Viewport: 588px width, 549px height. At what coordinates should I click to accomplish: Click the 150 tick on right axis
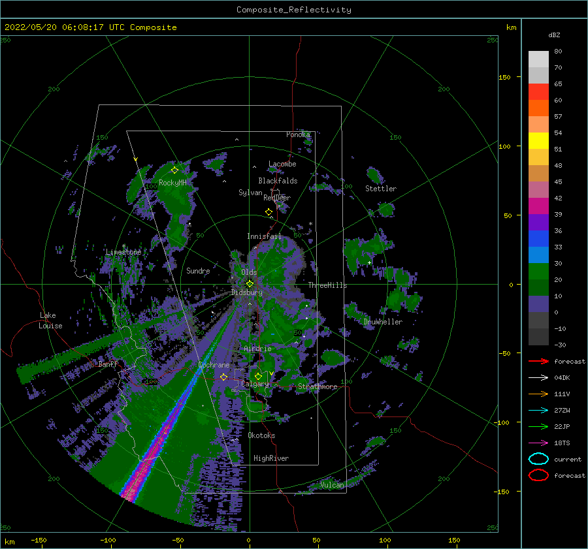504,77
